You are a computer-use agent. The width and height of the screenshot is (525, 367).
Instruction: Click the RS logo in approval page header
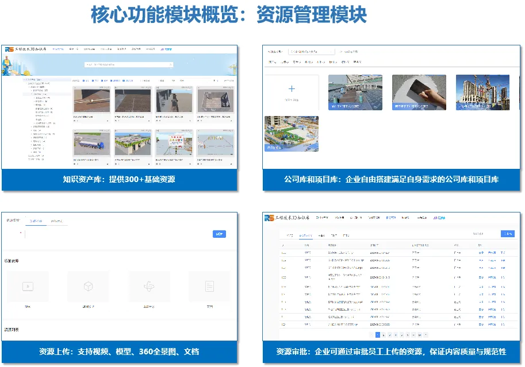269,218
